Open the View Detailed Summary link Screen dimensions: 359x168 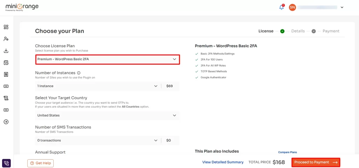223,162
